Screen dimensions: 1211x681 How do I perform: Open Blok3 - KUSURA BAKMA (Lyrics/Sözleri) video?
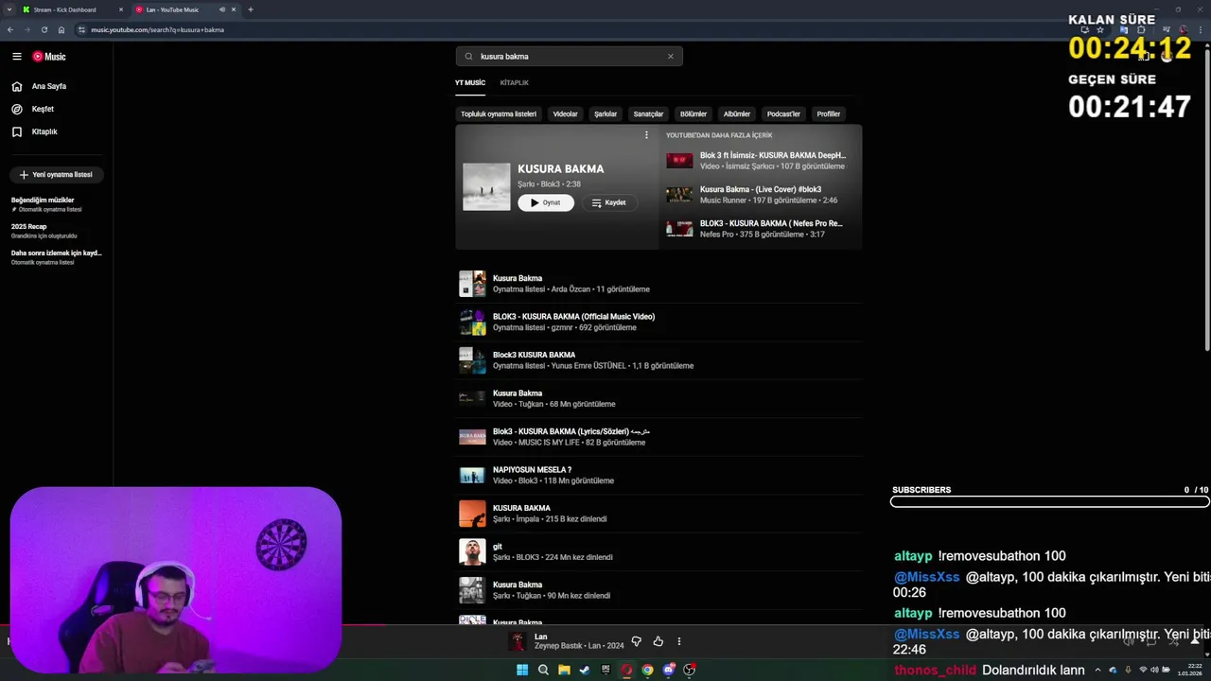tap(658, 437)
